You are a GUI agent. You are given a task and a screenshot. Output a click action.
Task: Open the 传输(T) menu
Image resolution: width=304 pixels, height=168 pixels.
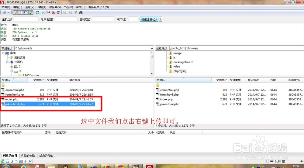[42, 7]
